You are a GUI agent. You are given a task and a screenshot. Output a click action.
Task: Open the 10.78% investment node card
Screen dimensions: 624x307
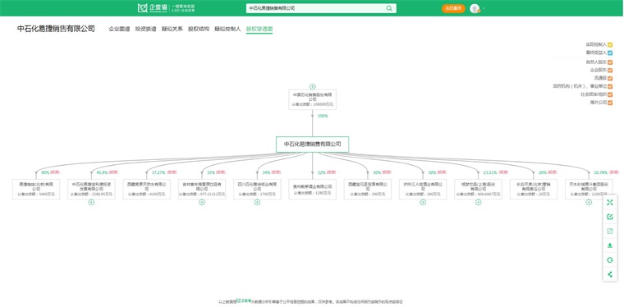(589, 189)
